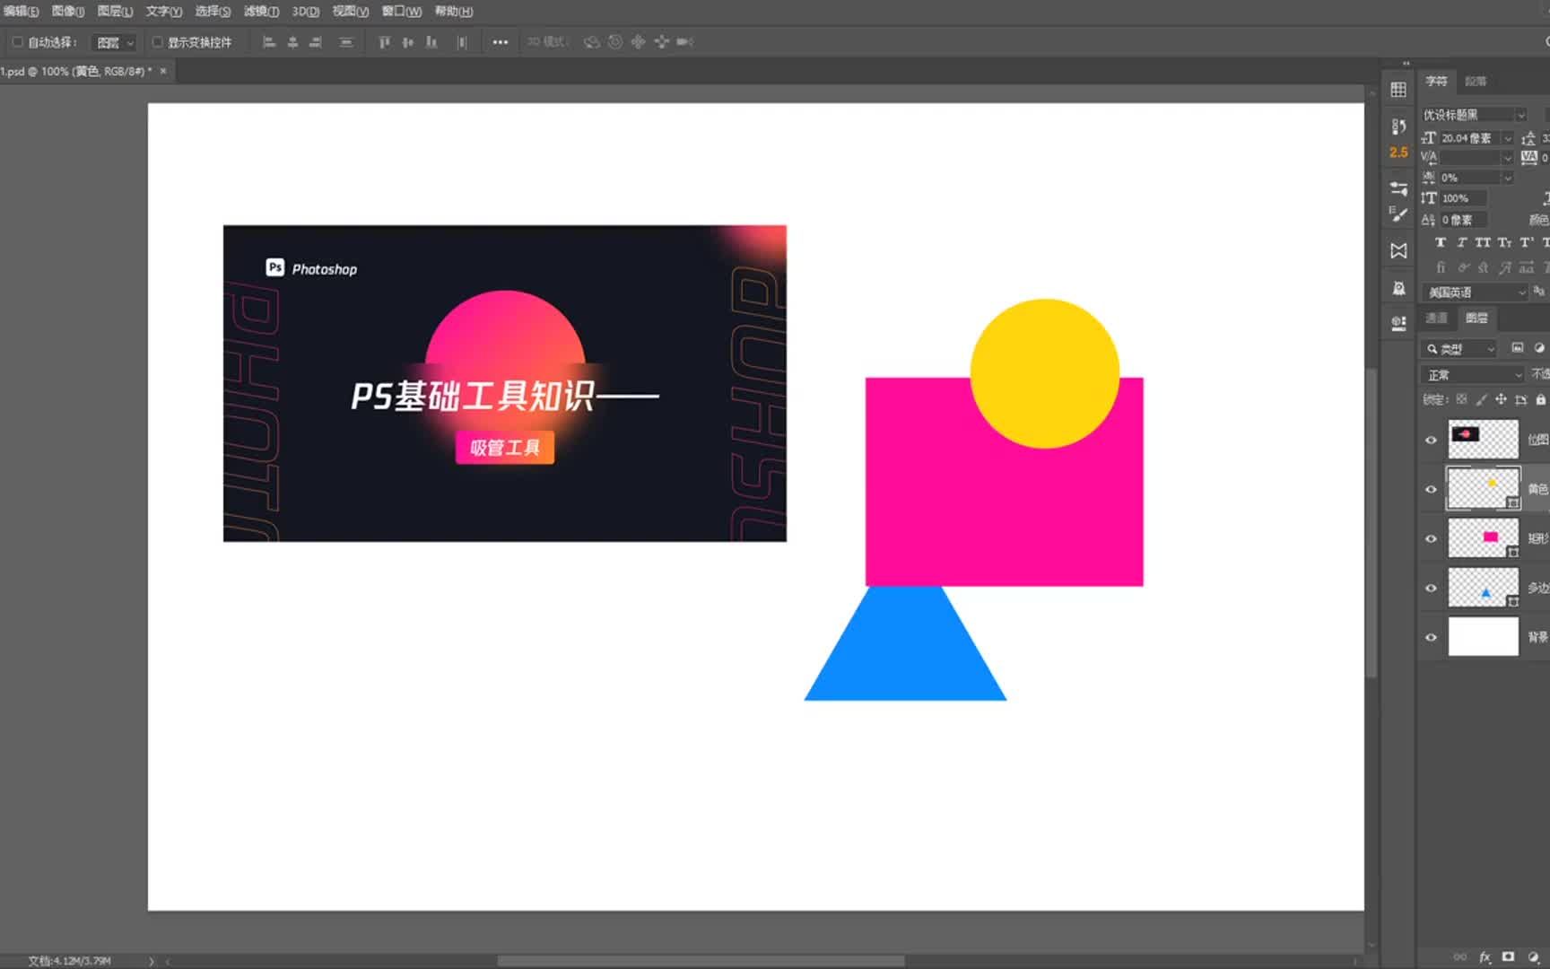Viewport: 1550px width, 969px height.
Task: Open the kerning V/A dropdown
Action: (1476, 158)
